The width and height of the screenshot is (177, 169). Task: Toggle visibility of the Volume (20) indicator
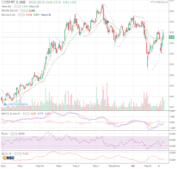tap(15, 6)
